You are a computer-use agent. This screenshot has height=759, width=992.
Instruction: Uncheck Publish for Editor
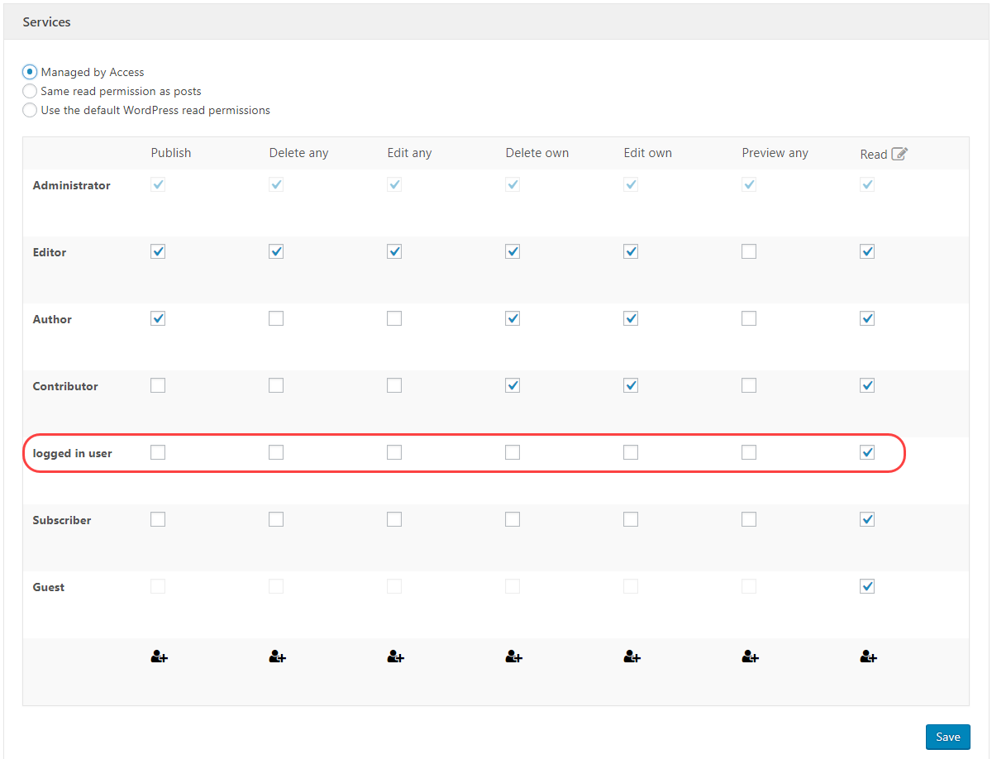pos(158,251)
